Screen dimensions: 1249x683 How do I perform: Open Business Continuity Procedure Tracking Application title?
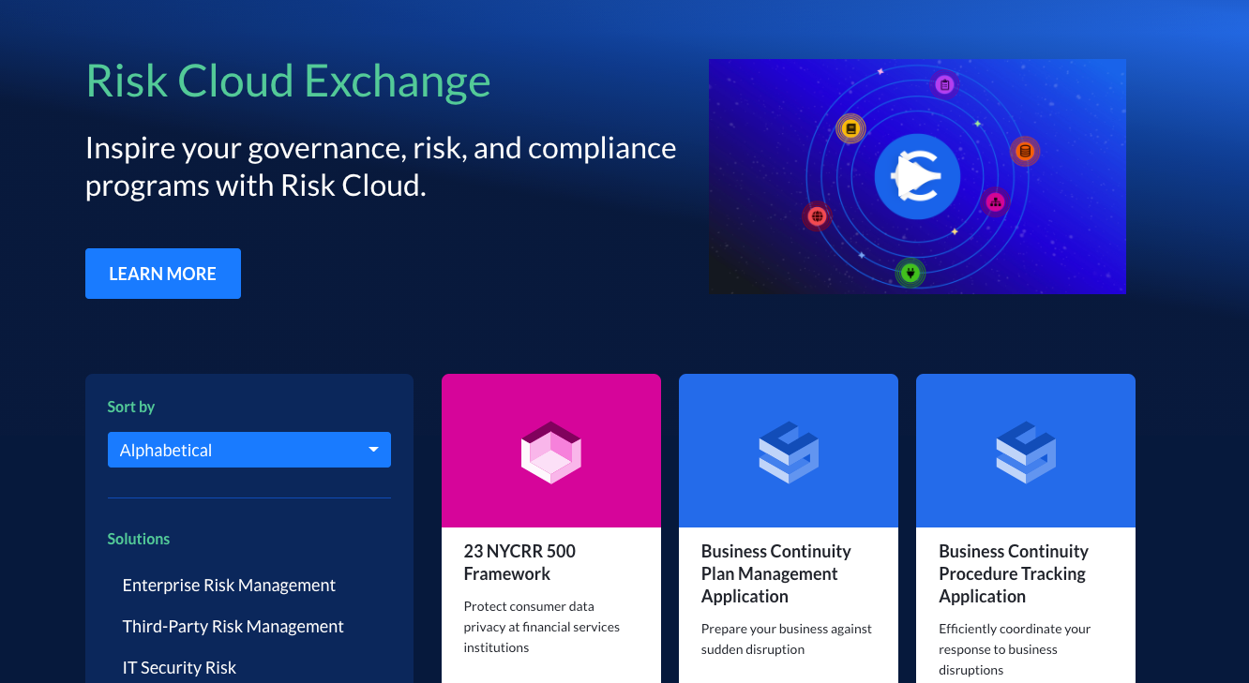(x=1014, y=573)
